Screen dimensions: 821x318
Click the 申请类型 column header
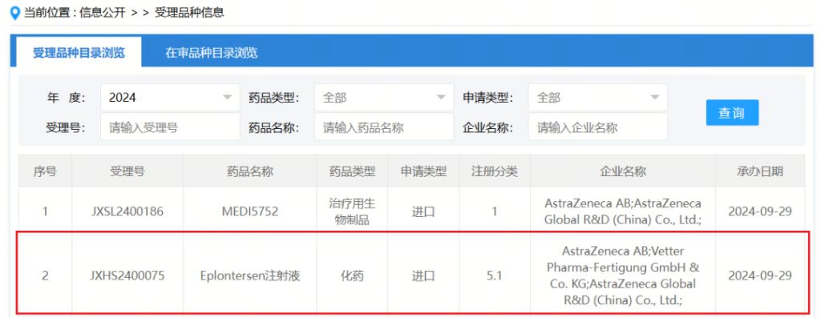click(x=423, y=171)
